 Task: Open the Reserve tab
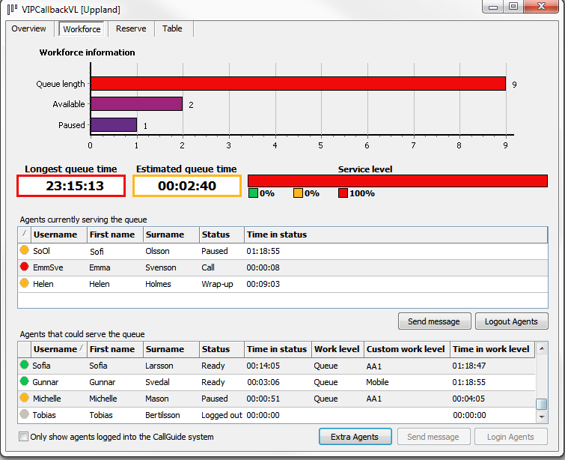(x=131, y=29)
